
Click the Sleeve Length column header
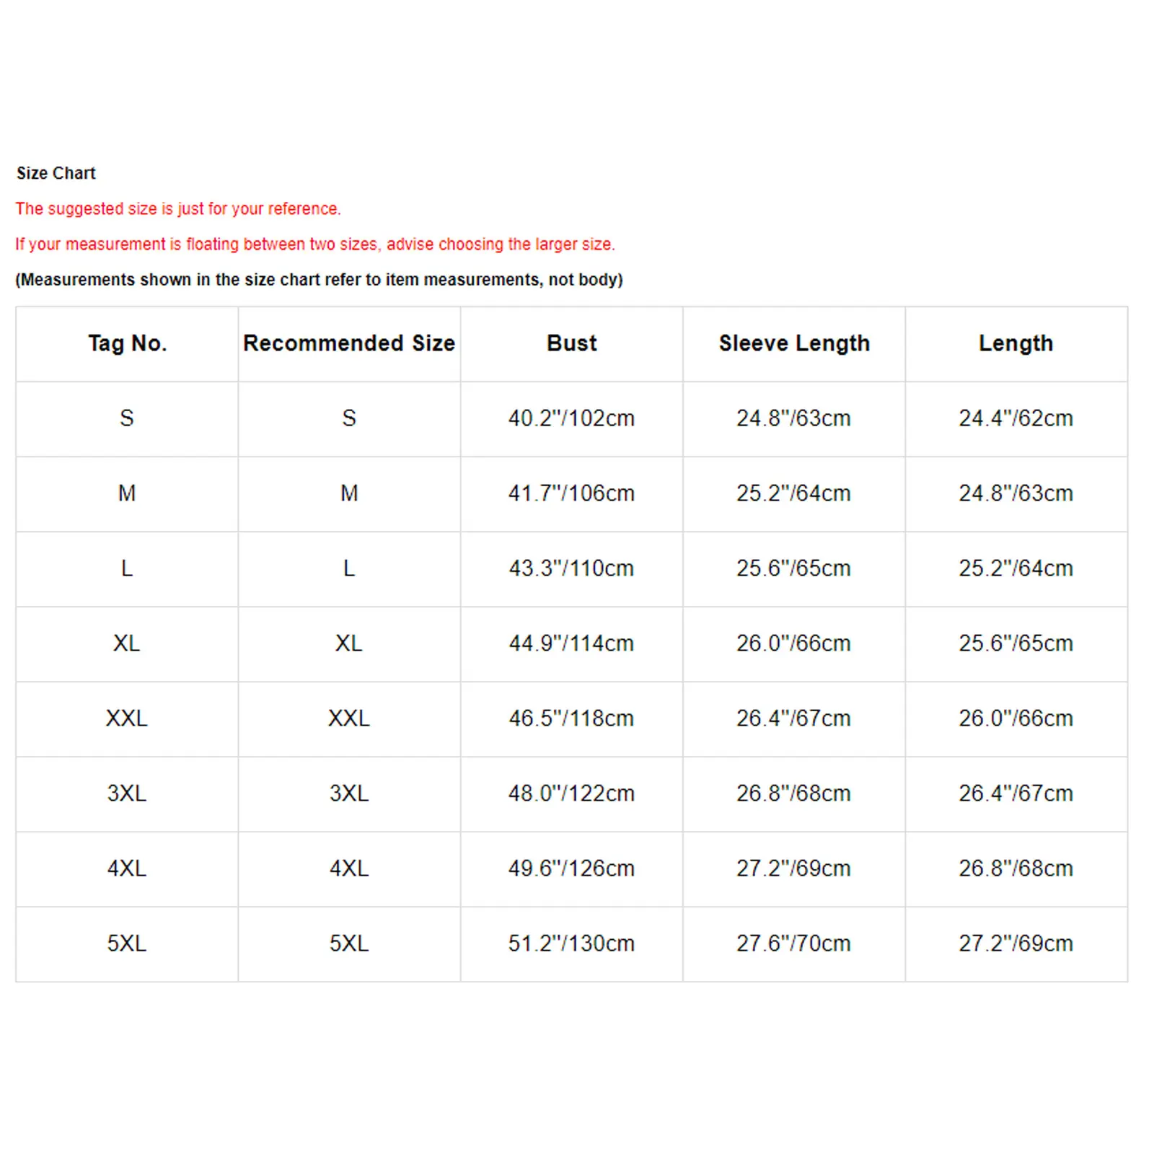[x=794, y=343]
